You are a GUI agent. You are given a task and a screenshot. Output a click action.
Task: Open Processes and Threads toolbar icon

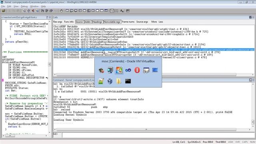tap(102, 11)
